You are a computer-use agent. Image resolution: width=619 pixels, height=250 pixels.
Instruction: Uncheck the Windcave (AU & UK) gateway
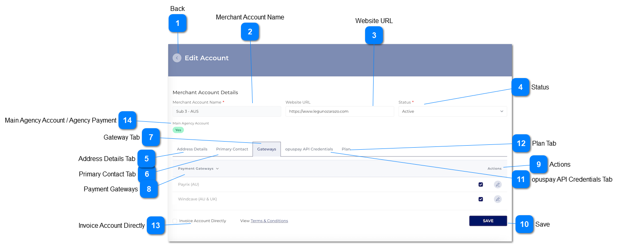(481, 199)
